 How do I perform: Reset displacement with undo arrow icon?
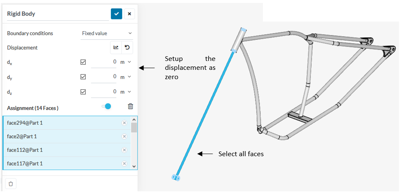click(x=127, y=48)
